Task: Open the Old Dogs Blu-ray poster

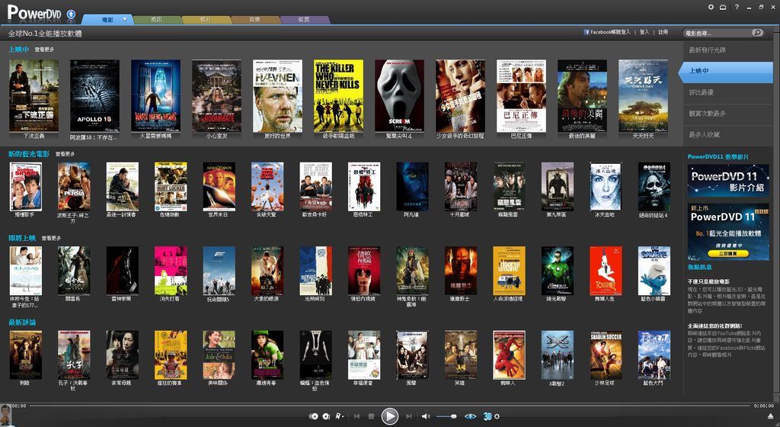Action: coord(315,187)
